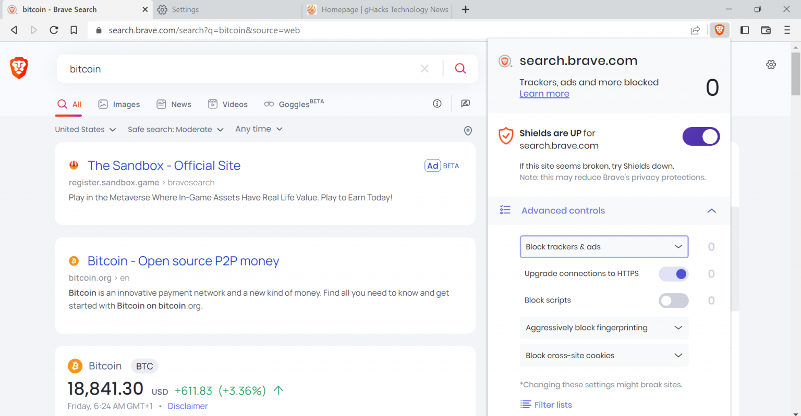801x416 pixels.
Task: Click the share icon in the address bar
Action: pos(695,30)
